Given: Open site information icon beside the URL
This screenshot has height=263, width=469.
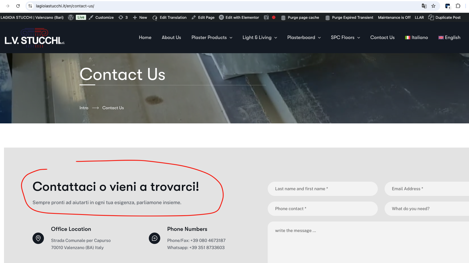Looking at the screenshot, I should pos(30,6).
